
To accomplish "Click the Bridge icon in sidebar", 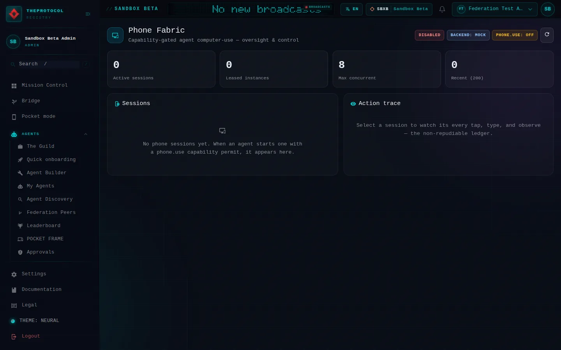I will click(14, 101).
